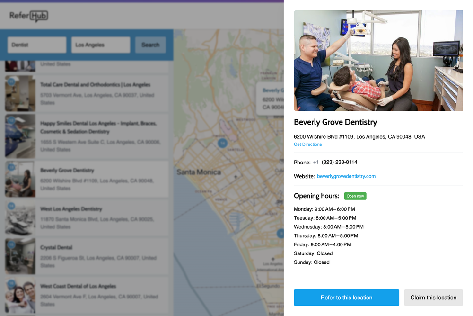Click the Beverly Grove map info popup
Viewport: 473px width, 316px height.
pyautogui.click(x=270, y=99)
